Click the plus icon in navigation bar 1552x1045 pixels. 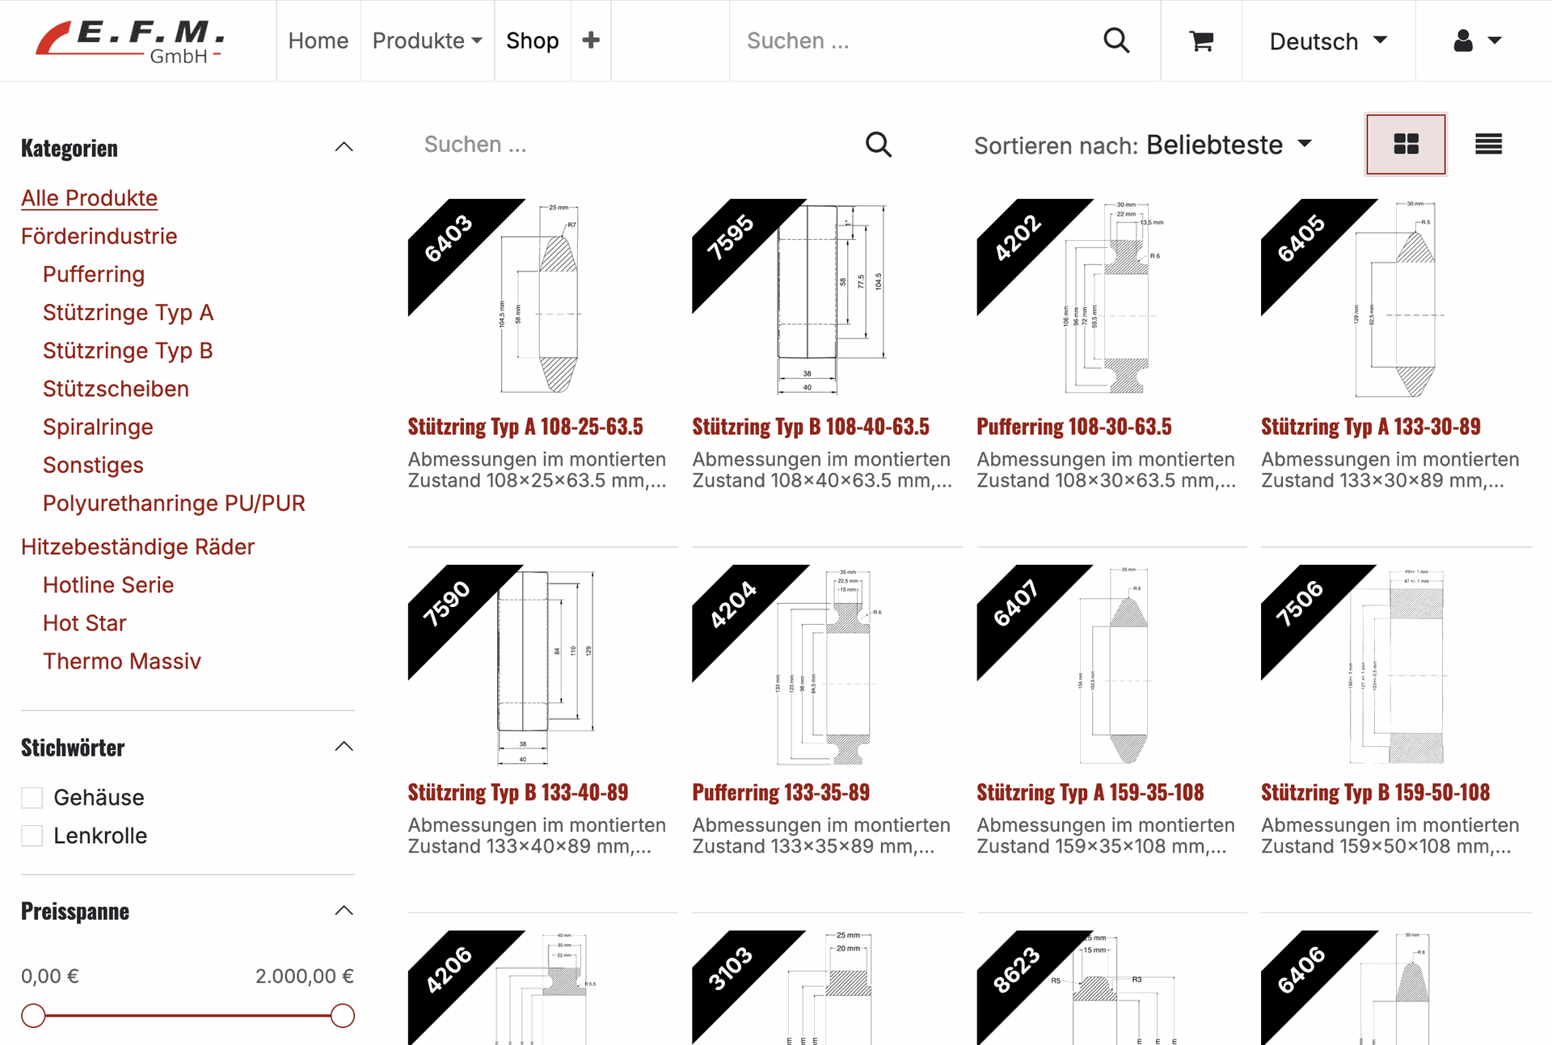(x=591, y=40)
